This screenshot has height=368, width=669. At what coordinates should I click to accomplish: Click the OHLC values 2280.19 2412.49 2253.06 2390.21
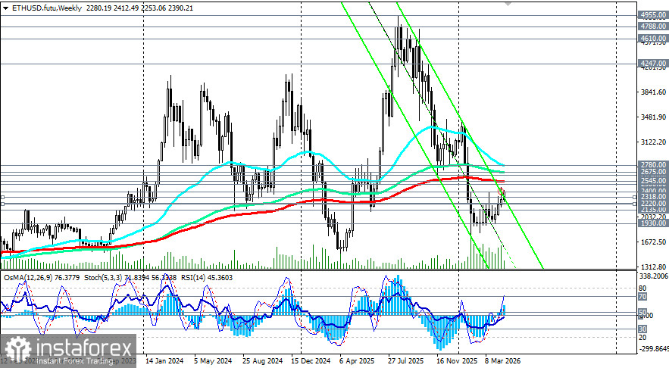[x=139, y=8]
